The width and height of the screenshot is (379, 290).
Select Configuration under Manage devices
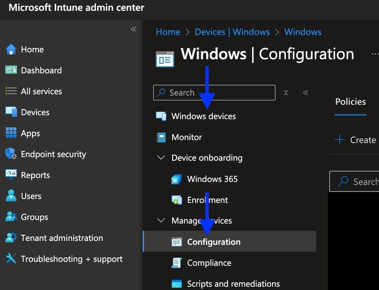click(x=229, y=242)
